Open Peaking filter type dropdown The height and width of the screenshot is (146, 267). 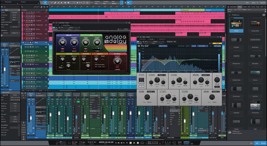(161, 75)
